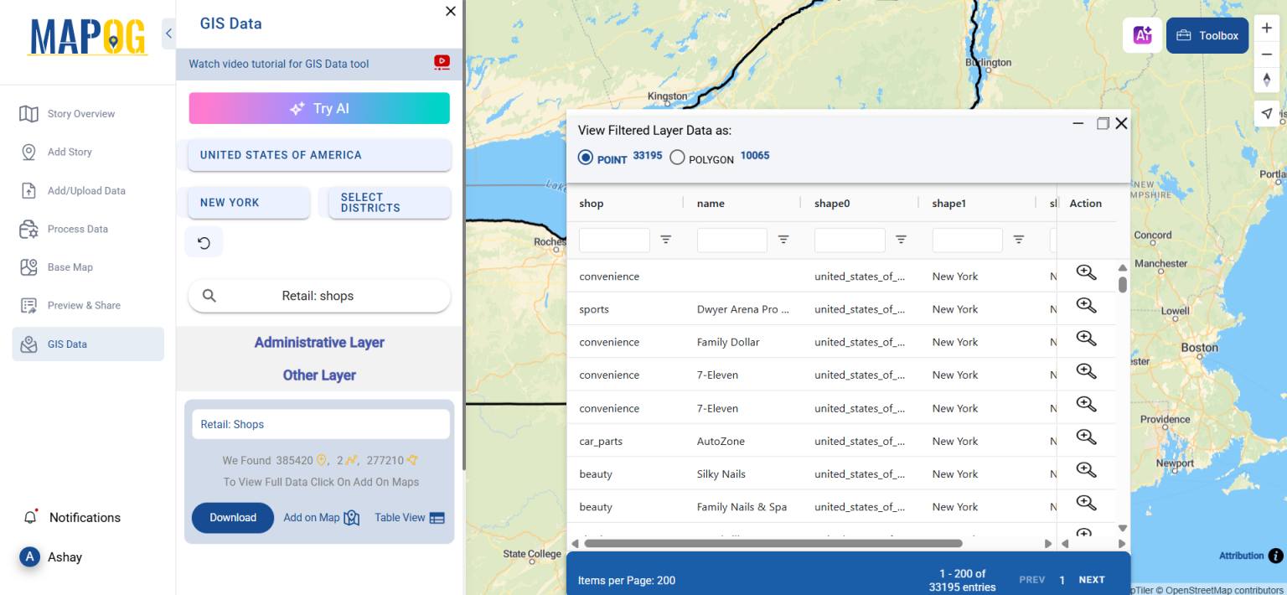Open the filter icon under the shop column
This screenshot has height=595, width=1287.
(666, 240)
